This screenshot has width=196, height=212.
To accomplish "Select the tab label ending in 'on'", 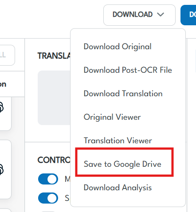I will (x=3, y=84).
